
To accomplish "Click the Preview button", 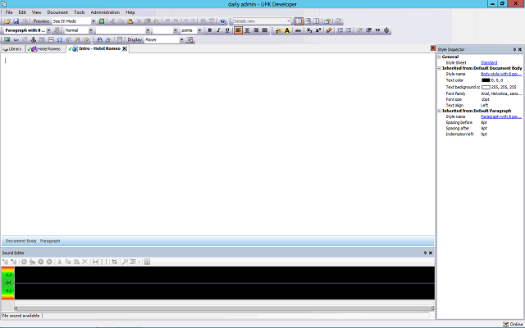I will point(41,21).
